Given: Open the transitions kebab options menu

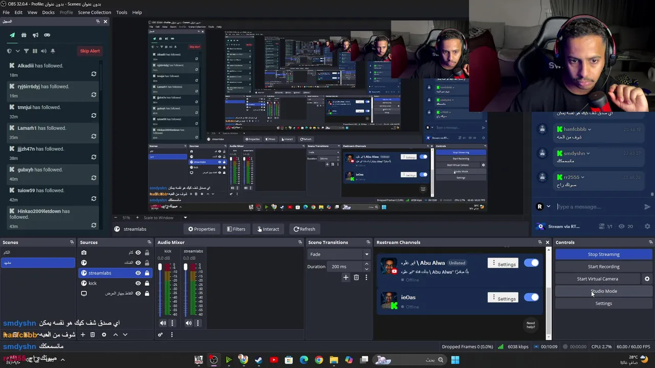Looking at the screenshot, I should coord(366,278).
